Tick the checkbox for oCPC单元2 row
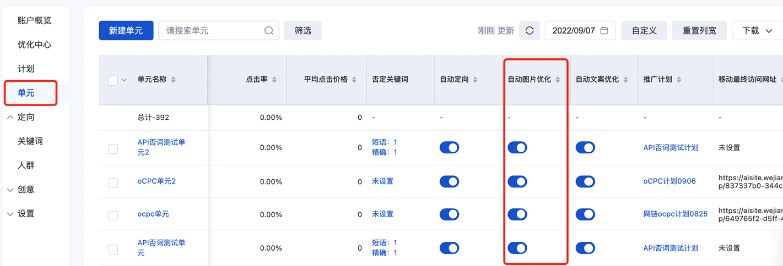The height and width of the screenshot is (266, 783). (113, 182)
